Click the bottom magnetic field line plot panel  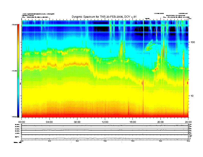coord(105,138)
